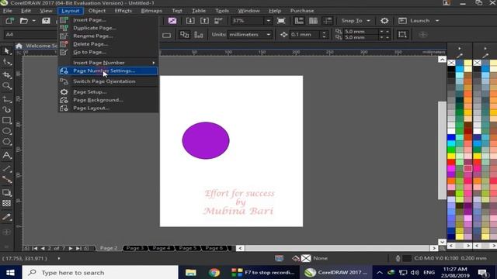Open the page size A4 dropdown
Screen dimensions: 497x279
point(30,34)
